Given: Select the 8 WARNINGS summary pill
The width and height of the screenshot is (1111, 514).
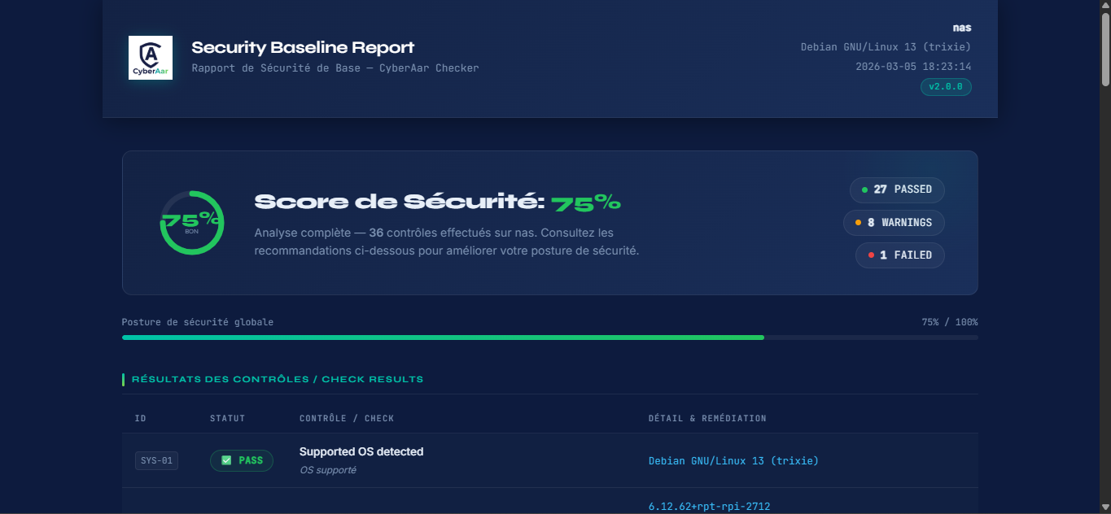Looking at the screenshot, I should click(894, 223).
